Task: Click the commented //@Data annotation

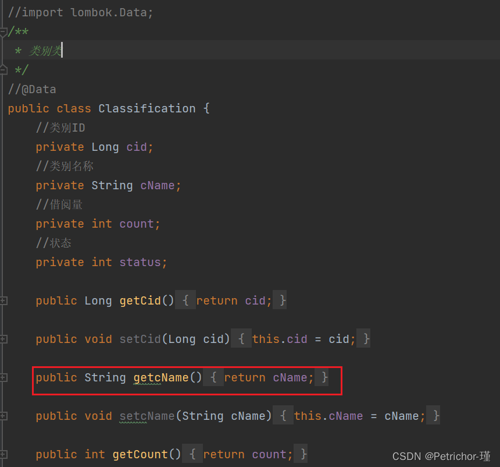Action: 32,90
